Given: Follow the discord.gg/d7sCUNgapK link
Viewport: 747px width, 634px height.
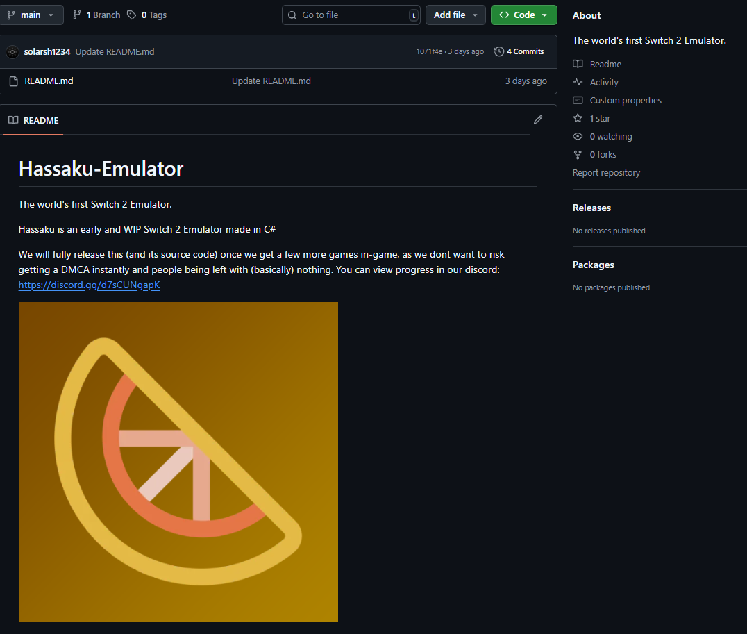Looking at the screenshot, I should 89,285.
